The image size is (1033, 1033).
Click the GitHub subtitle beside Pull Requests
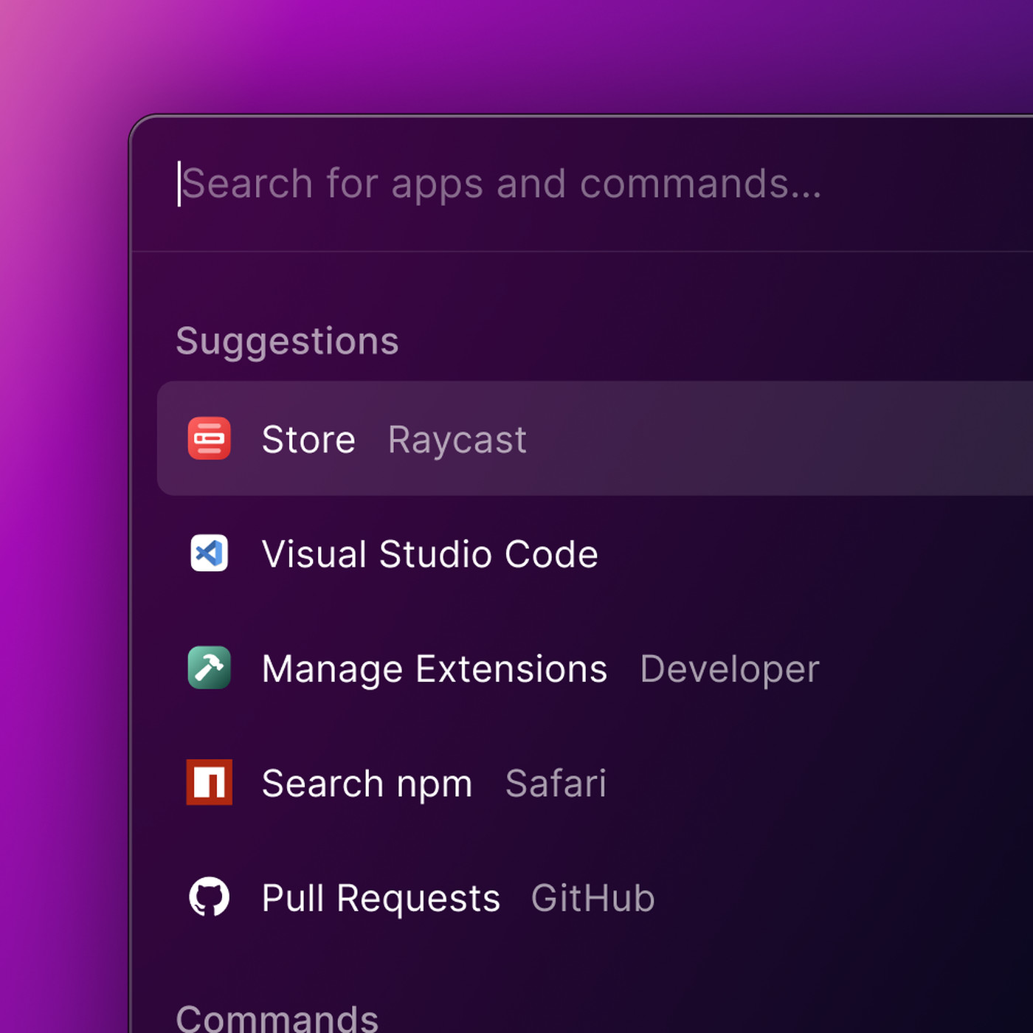(592, 899)
